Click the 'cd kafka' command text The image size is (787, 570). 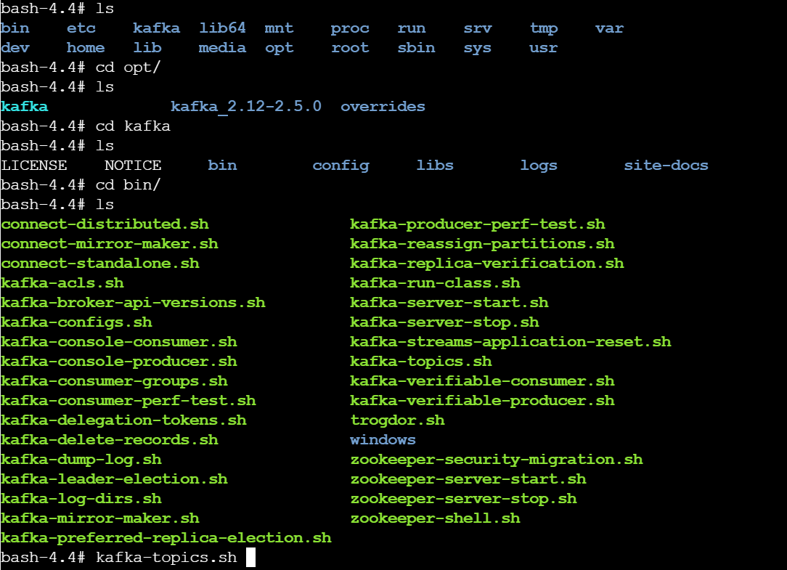coord(133,126)
